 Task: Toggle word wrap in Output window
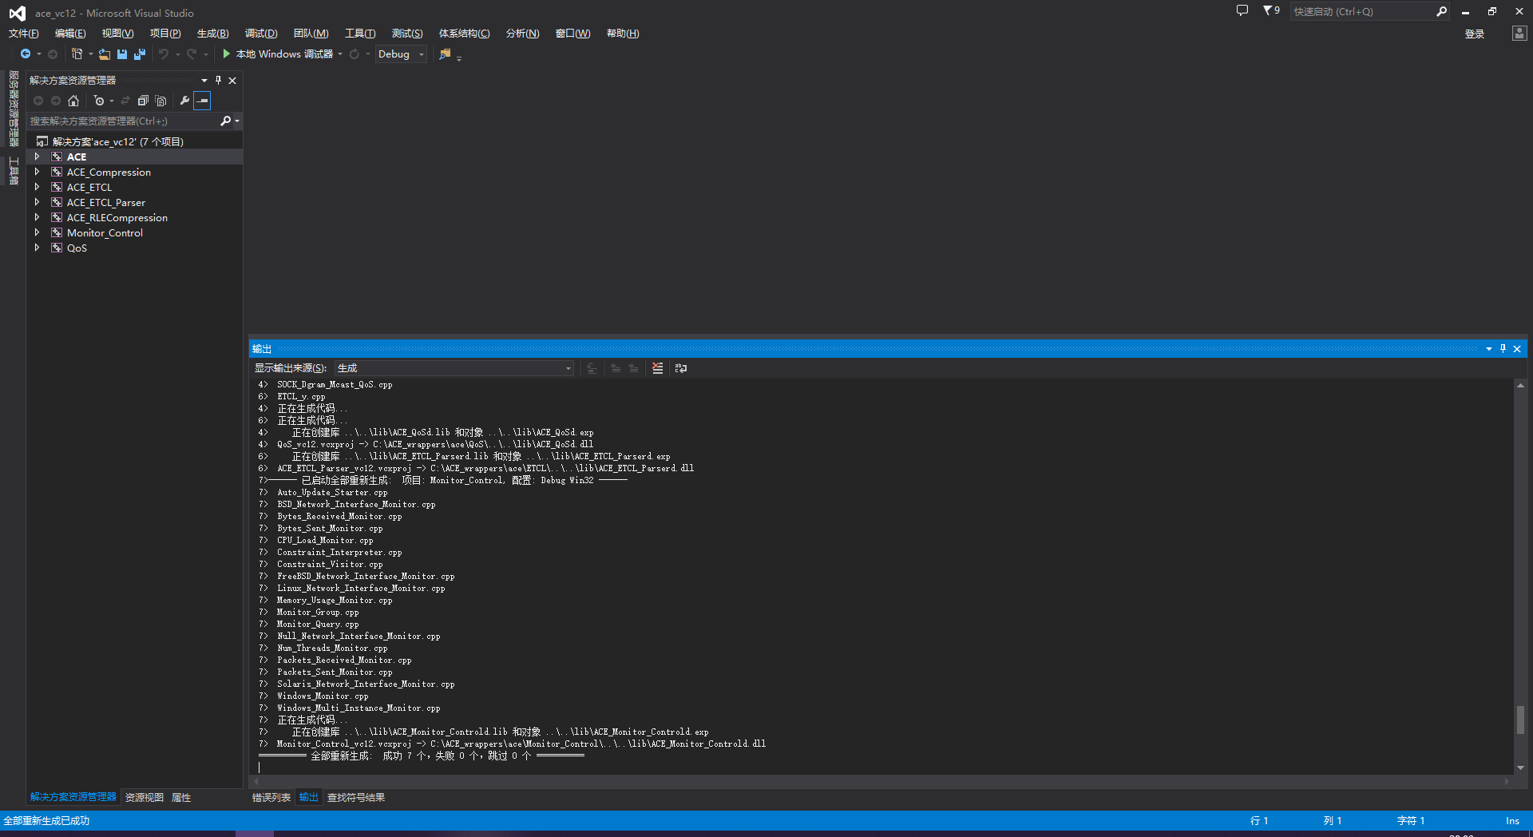pos(680,368)
